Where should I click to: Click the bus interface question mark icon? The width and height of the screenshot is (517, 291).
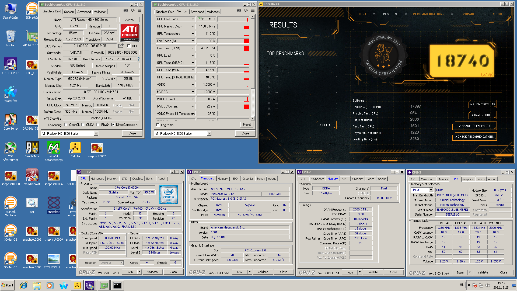[139, 59]
